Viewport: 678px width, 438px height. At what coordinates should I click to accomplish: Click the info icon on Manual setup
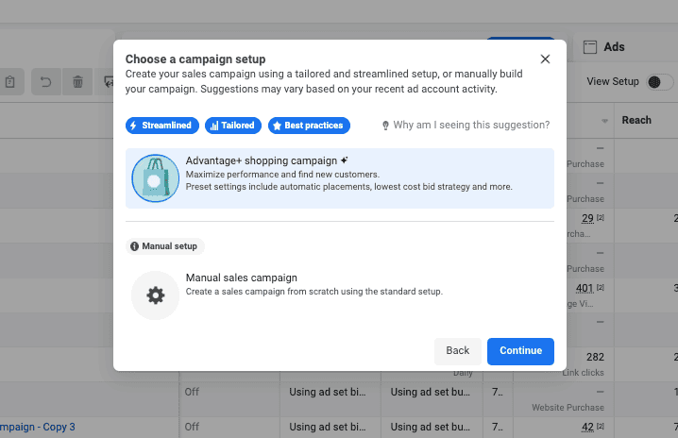click(134, 246)
